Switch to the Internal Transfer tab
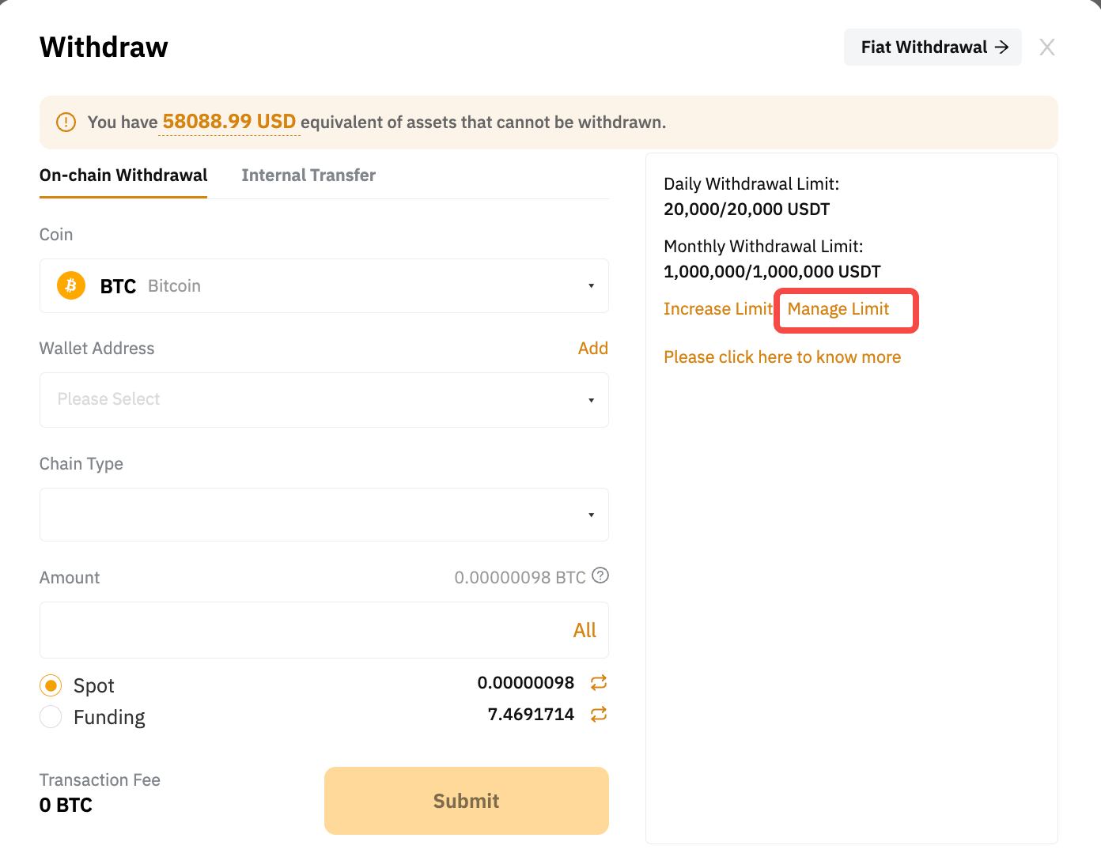 (x=308, y=175)
